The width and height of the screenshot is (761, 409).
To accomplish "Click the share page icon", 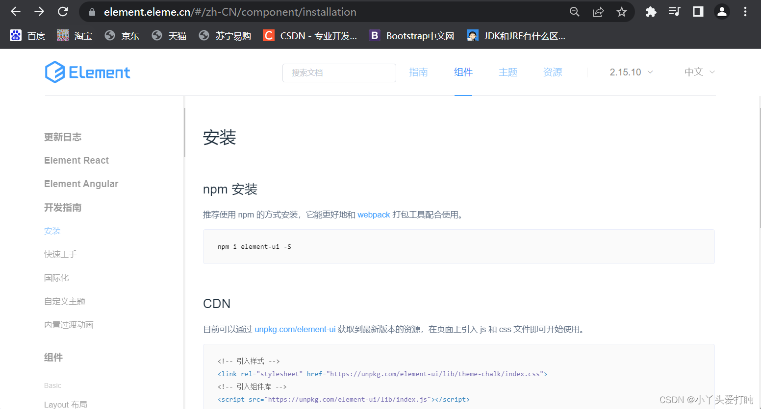I will tap(598, 12).
